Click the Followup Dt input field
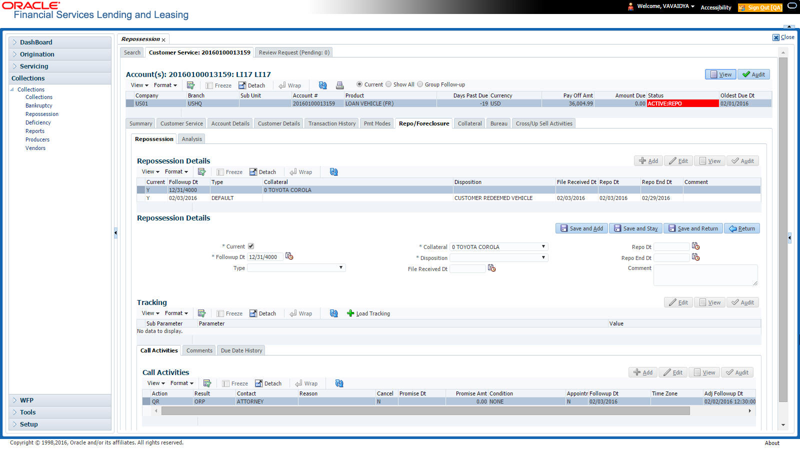Screen dimensions: 800x450 tap(265, 257)
